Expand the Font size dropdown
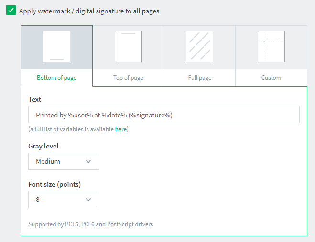Viewport: 315px width, 242px height. click(64, 200)
